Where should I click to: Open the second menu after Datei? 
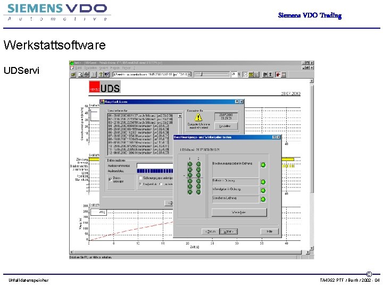click(90, 68)
